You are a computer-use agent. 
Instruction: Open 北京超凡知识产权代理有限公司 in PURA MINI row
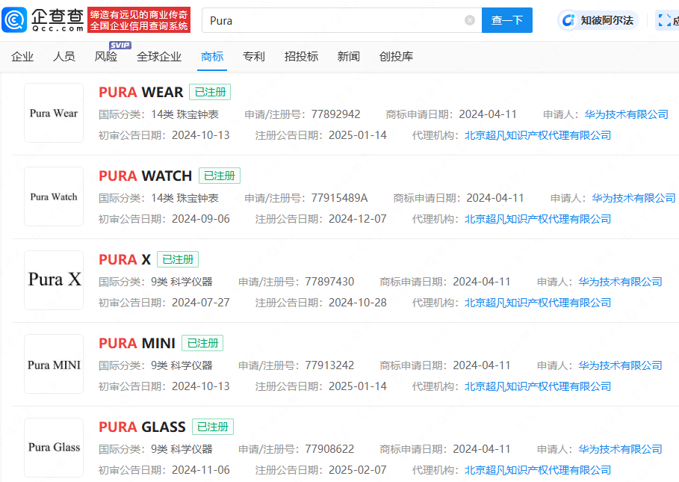(x=537, y=386)
